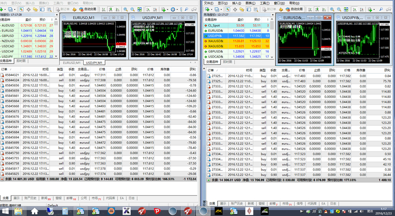Zoom in chart in left terminal toolbar

pyautogui.click(x=125, y=9)
